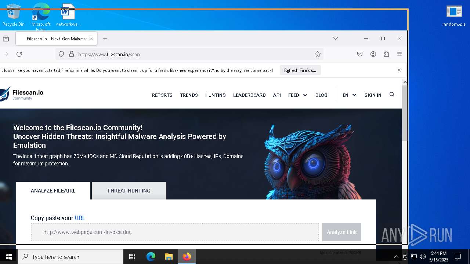470x264 pixels.
Task: Open the clock showing 5:44 PM
Action: 439,257
